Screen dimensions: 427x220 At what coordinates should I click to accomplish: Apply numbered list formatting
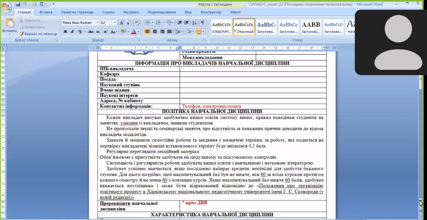tap(158, 23)
